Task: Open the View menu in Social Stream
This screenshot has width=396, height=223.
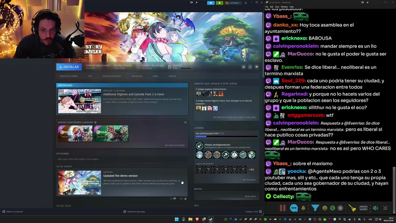Action: click(277, 7)
